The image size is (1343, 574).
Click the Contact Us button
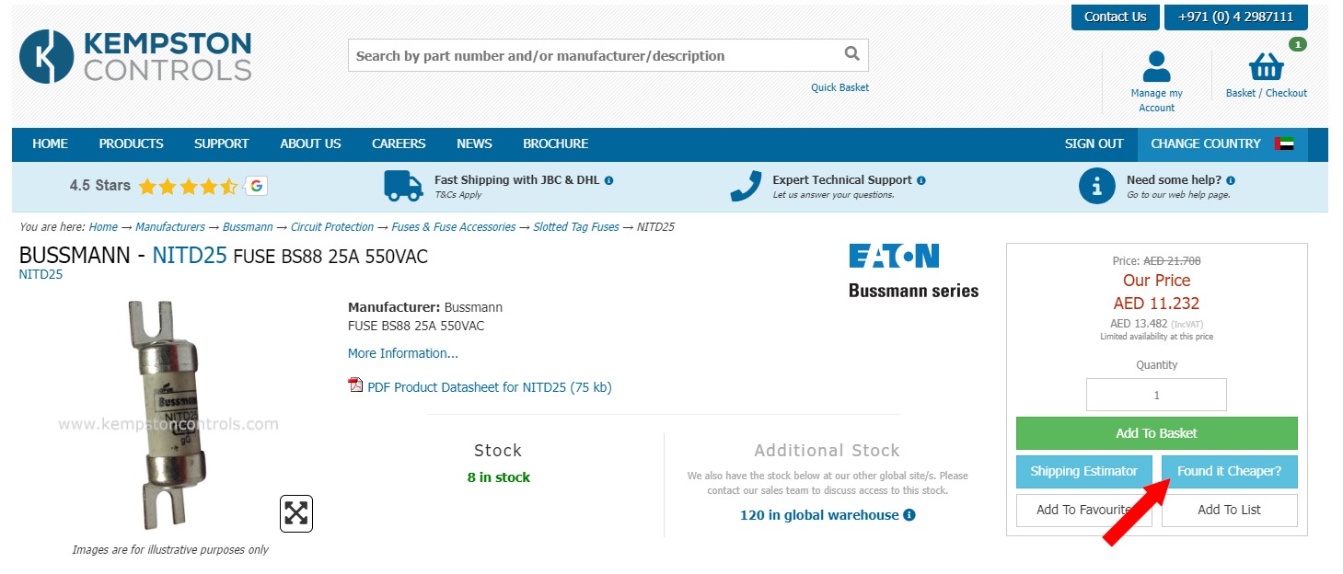tap(1115, 17)
